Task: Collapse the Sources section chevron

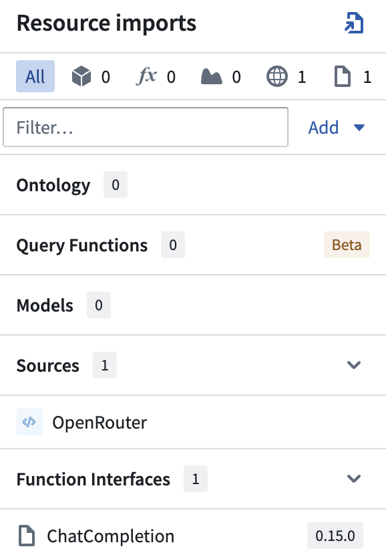Action: (x=354, y=364)
